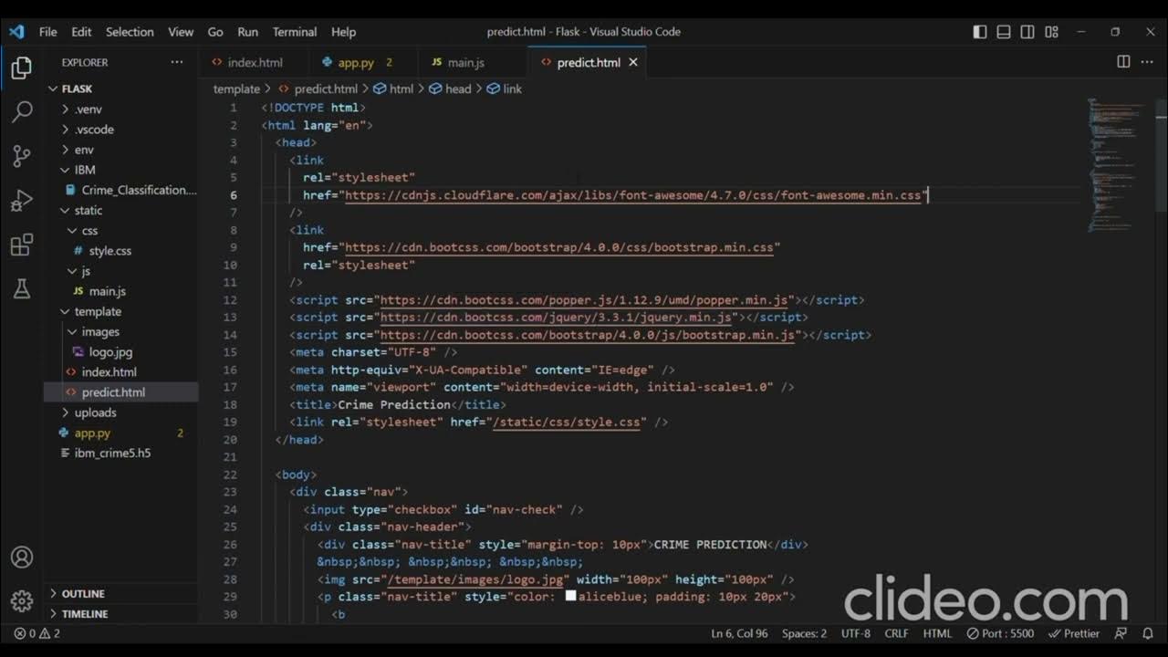Toggle secondary side bar layout icon
Viewport: 1168px width, 657px height.
[x=1027, y=31]
